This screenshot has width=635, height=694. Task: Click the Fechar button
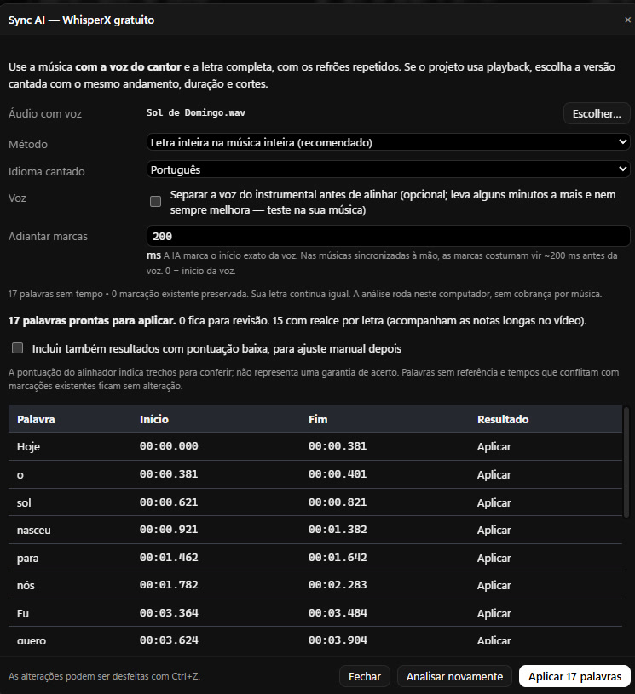click(364, 676)
